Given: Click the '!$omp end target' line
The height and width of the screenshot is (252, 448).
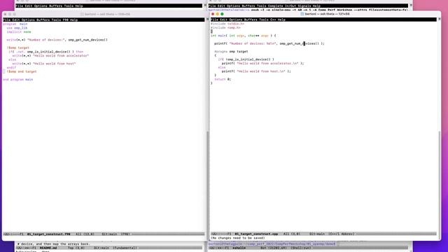Looking at the screenshot, I should 22,71.
